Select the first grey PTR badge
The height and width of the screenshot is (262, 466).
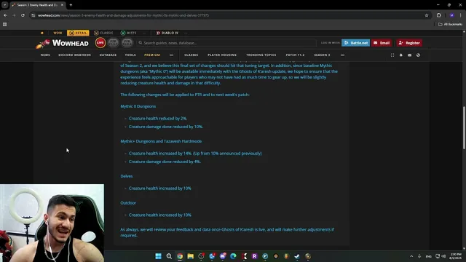[114, 43]
